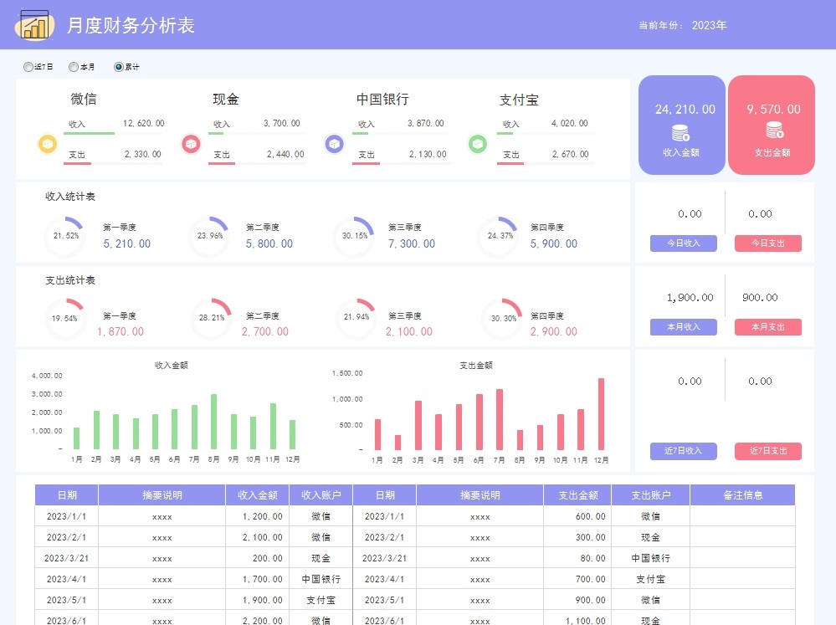
Task: Click second quarter expense amount 2,700.00
Action: [x=265, y=331]
